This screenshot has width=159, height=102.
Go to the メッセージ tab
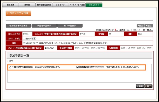[x=60, y=5]
